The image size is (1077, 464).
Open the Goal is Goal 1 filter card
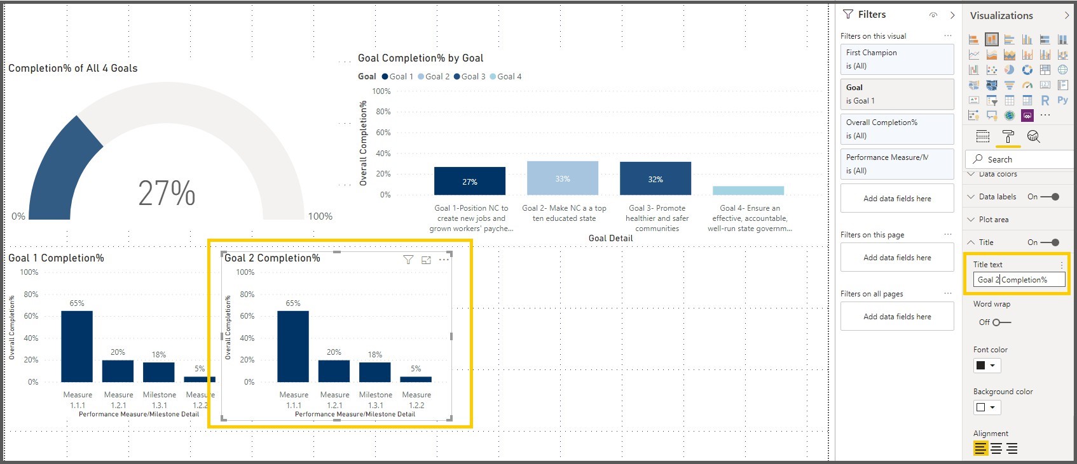897,94
